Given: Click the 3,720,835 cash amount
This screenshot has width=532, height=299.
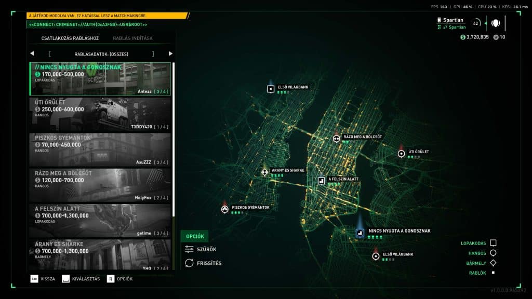Looking at the screenshot, I should pos(477,37).
